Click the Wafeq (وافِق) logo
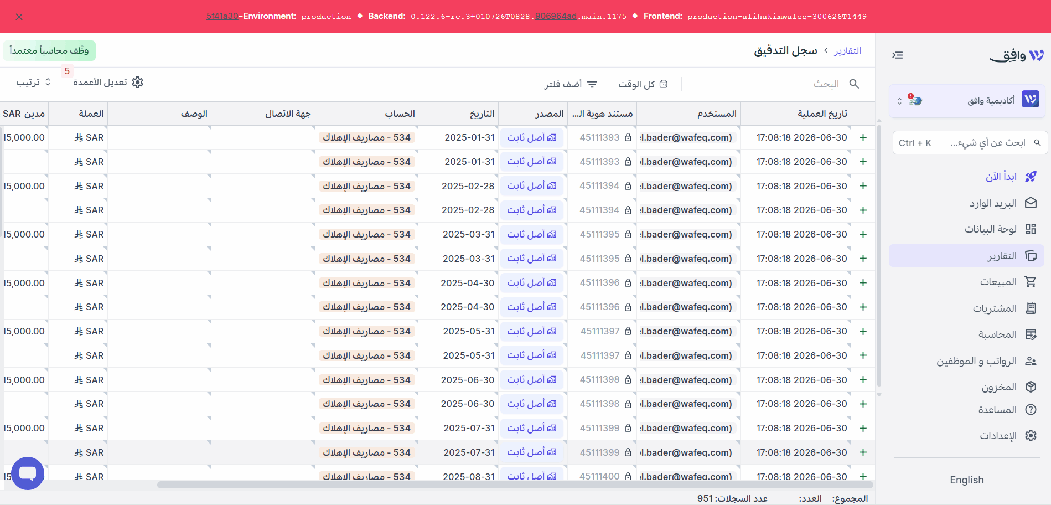The height and width of the screenshot is (505, 1051). point(1017,55)
